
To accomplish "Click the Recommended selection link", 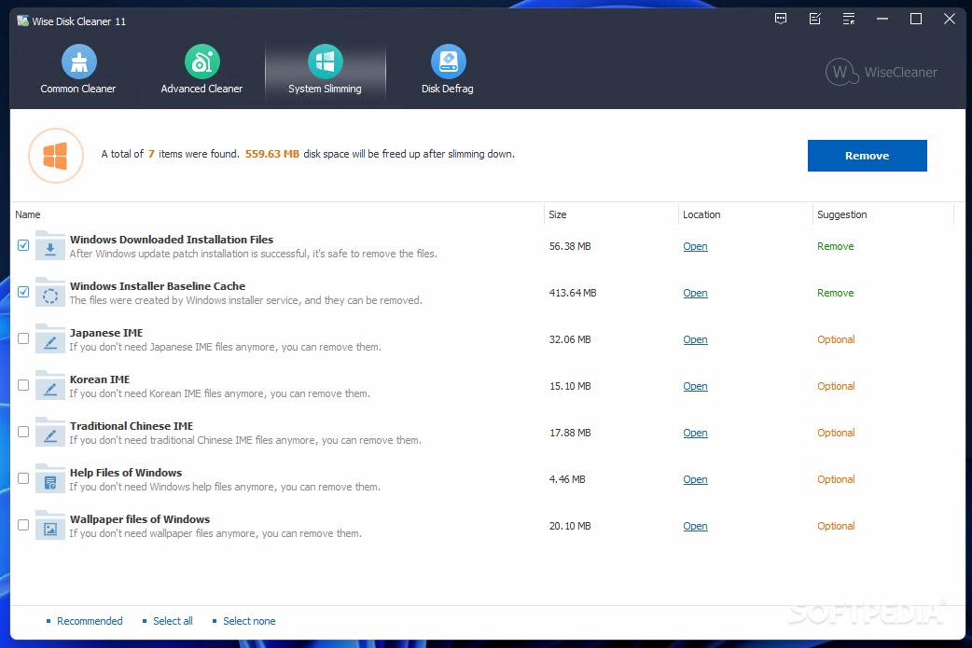I will (x=90, y=621).
